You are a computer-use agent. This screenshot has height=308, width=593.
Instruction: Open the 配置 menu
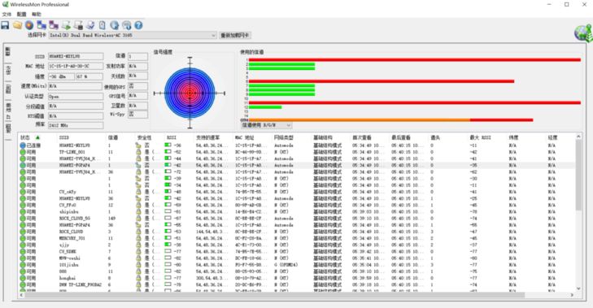[x=22, y=15]
